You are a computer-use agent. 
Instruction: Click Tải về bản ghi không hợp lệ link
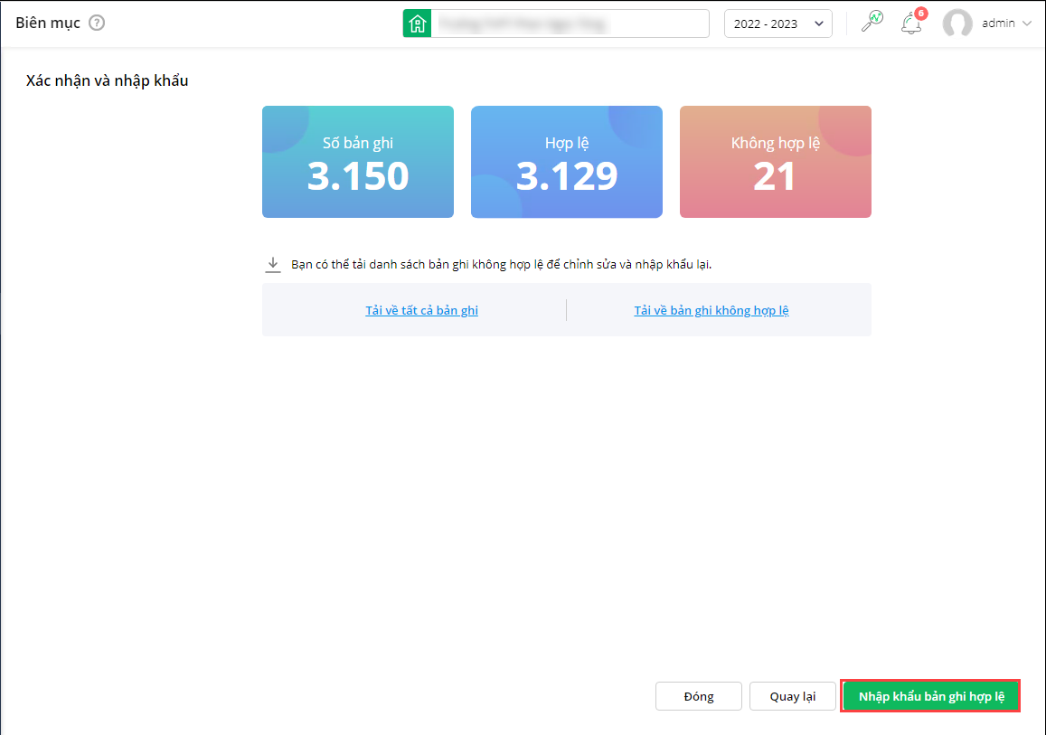(x=711, y=310)
